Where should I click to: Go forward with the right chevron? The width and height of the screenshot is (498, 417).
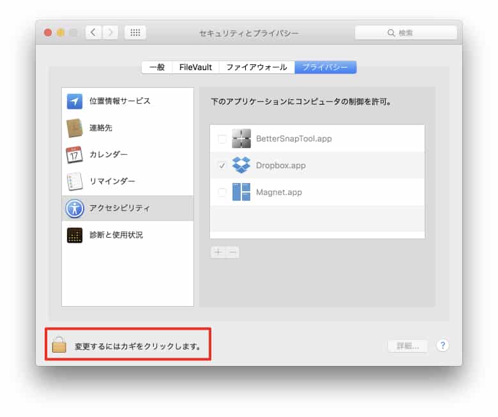click(110, 33)
